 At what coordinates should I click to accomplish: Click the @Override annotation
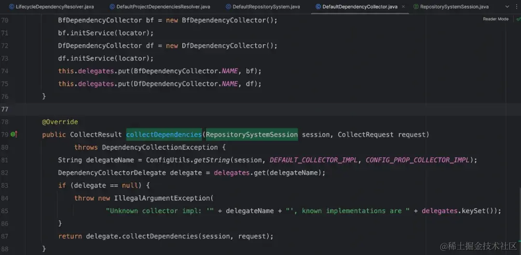click(x=60, y=122)
